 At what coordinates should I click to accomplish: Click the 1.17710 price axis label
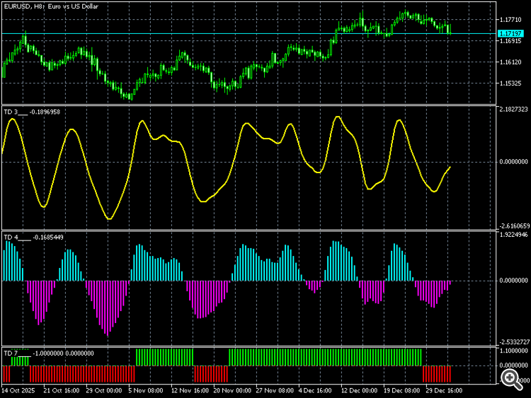(510, 20)
